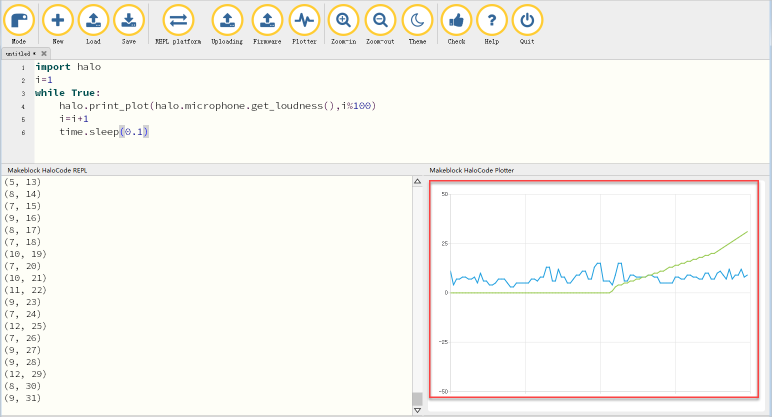Toggle the Plotter panel

(304, 20)
